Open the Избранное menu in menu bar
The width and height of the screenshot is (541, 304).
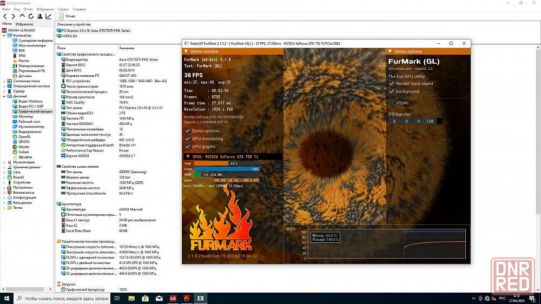tap(45, 9)
